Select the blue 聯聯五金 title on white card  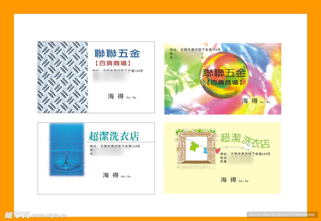(x=117, y=54)
